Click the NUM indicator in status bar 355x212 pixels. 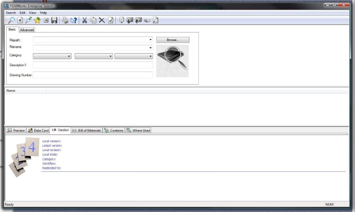329,204
